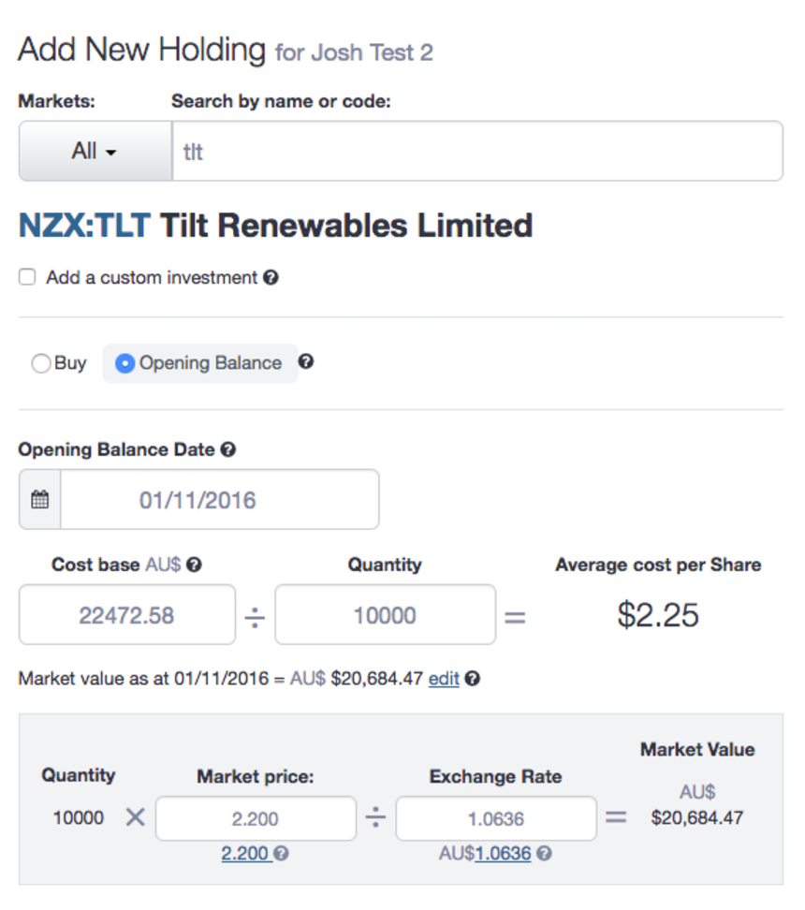Image resolution: width=805 pixels, height=910 pixels.
Task: Check the Add a custom investment checkbox
Action: 27,276
